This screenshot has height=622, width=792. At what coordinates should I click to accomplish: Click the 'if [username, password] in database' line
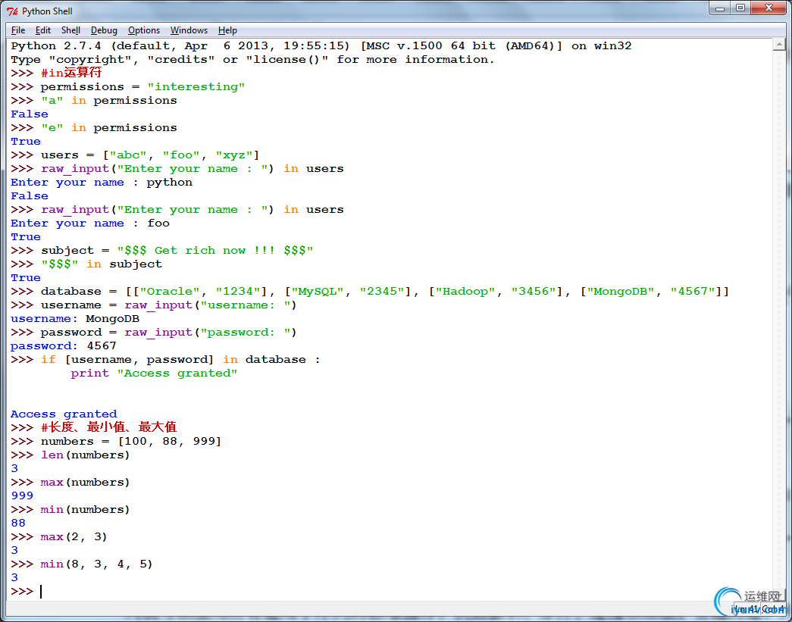166,359
